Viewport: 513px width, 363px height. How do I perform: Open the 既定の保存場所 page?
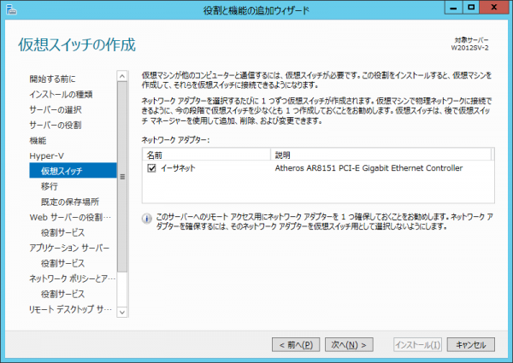click(69, 202)
